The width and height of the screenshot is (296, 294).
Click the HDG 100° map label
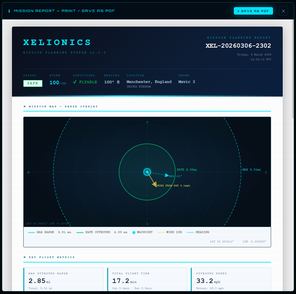click(176, 176)
